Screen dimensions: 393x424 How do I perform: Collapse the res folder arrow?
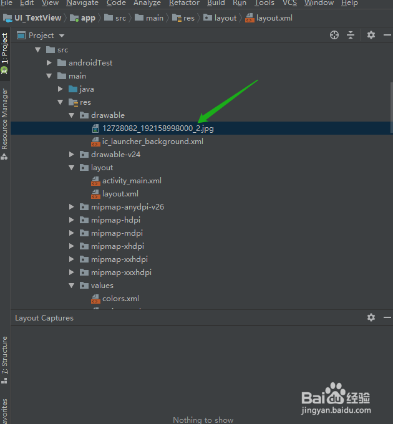(x=61, y=102)
